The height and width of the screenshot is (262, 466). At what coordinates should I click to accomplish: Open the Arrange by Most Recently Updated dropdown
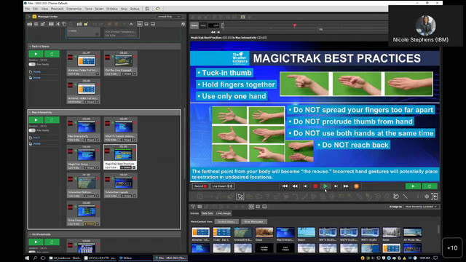(x=421, y=207)
